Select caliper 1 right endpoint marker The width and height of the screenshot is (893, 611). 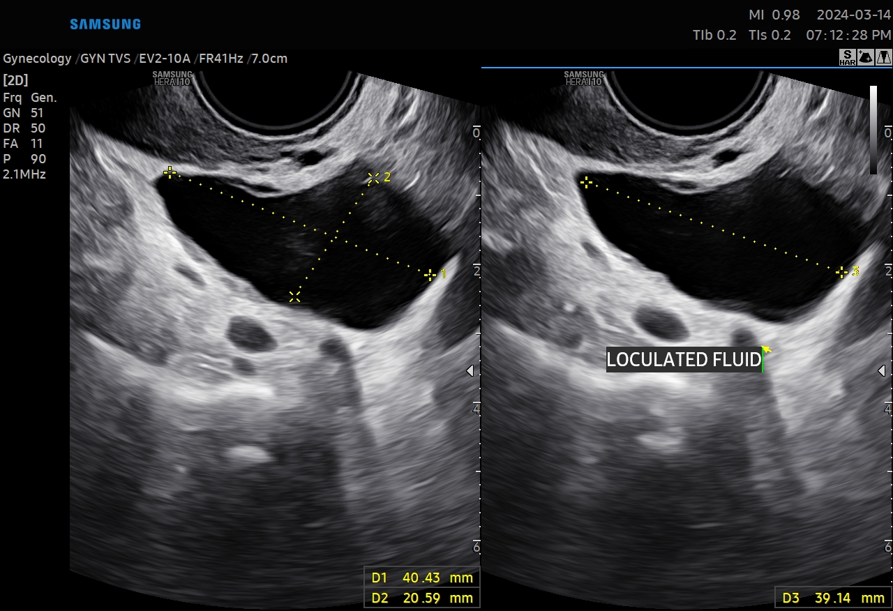pyautogui.click(x=430, y=275)
